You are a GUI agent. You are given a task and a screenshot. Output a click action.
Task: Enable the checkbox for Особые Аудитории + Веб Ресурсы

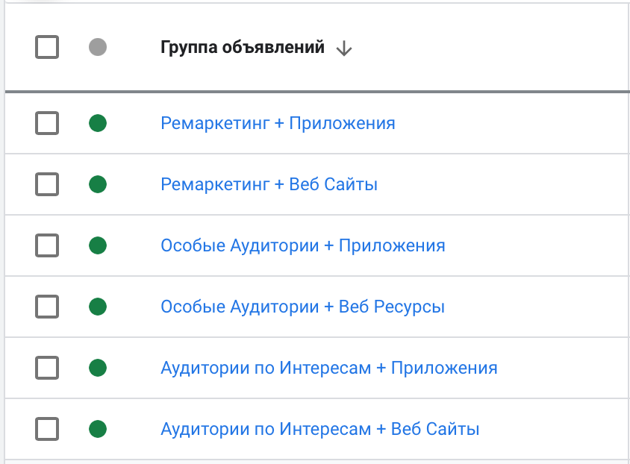[x=47, y=307]
